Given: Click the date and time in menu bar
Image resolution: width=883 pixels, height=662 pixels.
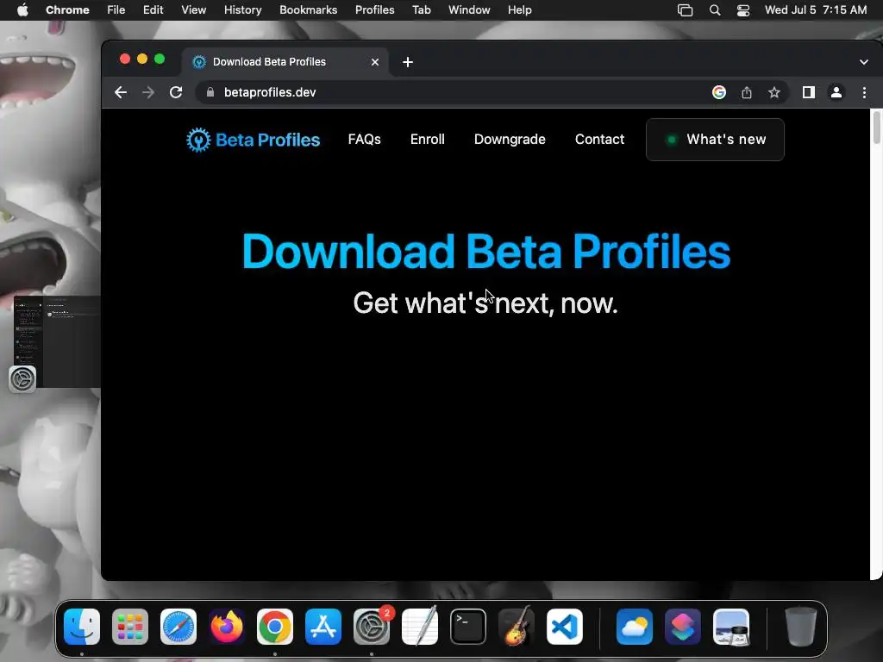Looking at the screenshot, I should coord(816,10).
